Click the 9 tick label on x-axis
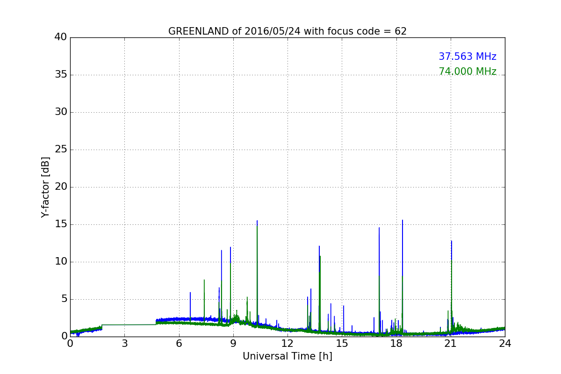Screen dimensions: 561x374 tap(233, 344)
